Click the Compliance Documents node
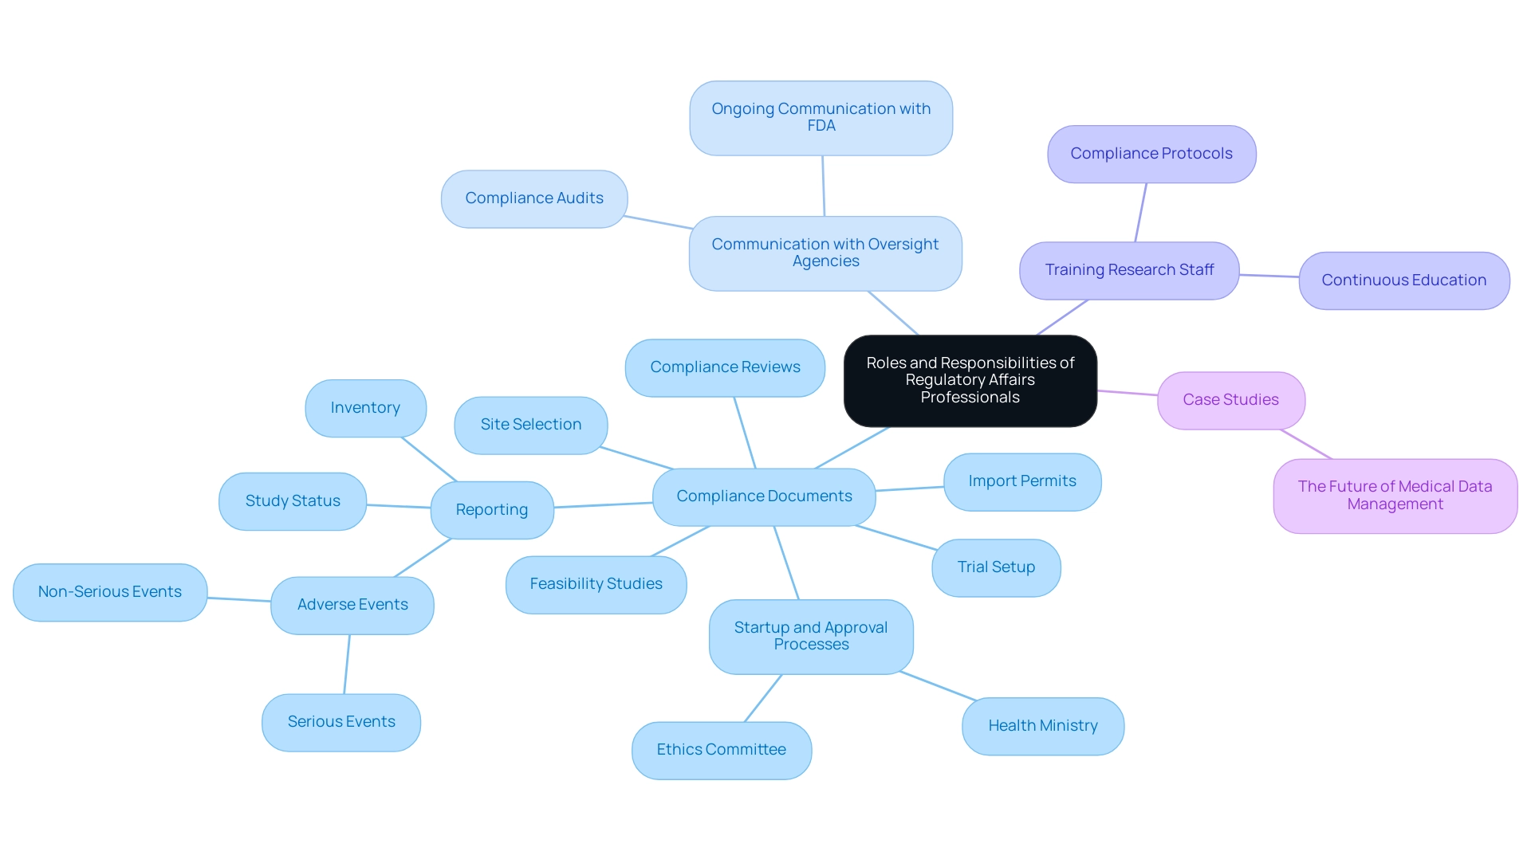The image size is (1531, 863). [765, 494]
